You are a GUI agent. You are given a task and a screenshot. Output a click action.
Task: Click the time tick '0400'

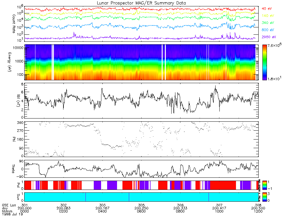(102, 211)
